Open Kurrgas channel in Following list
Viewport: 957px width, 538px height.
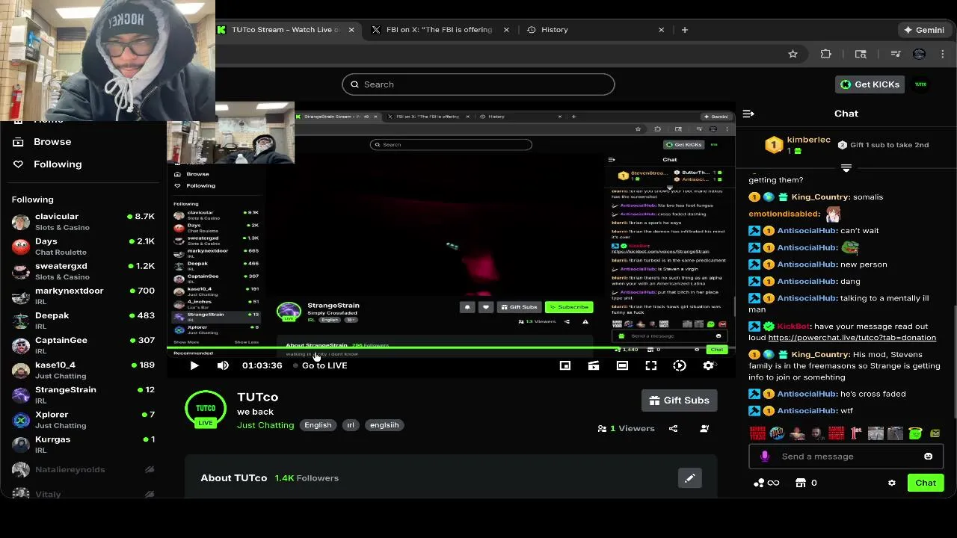(x=84, y=444)
